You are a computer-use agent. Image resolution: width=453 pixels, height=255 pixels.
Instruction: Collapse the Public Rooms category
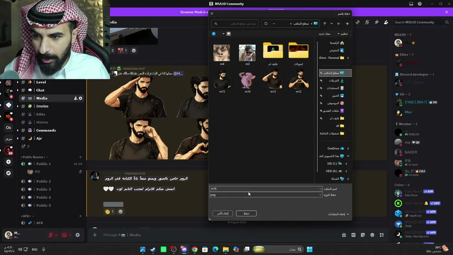(34, 157)
